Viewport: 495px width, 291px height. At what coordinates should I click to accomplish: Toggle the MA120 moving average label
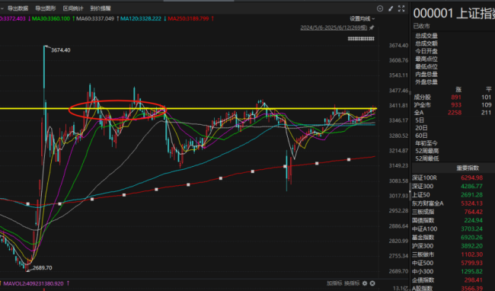143,18
